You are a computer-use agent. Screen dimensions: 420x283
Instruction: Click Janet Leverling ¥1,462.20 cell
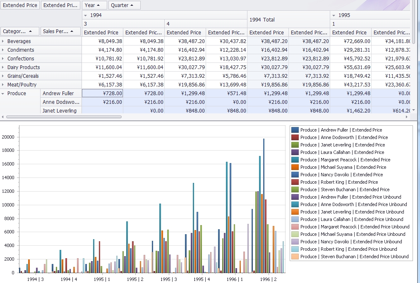350,110
